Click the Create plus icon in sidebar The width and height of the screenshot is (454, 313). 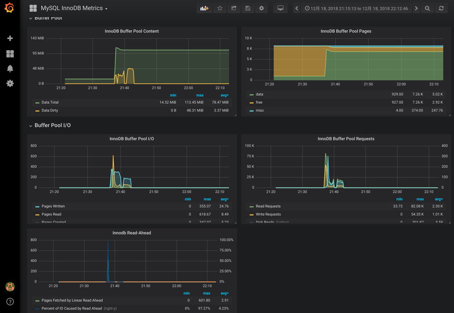click(x=10, y=38)
